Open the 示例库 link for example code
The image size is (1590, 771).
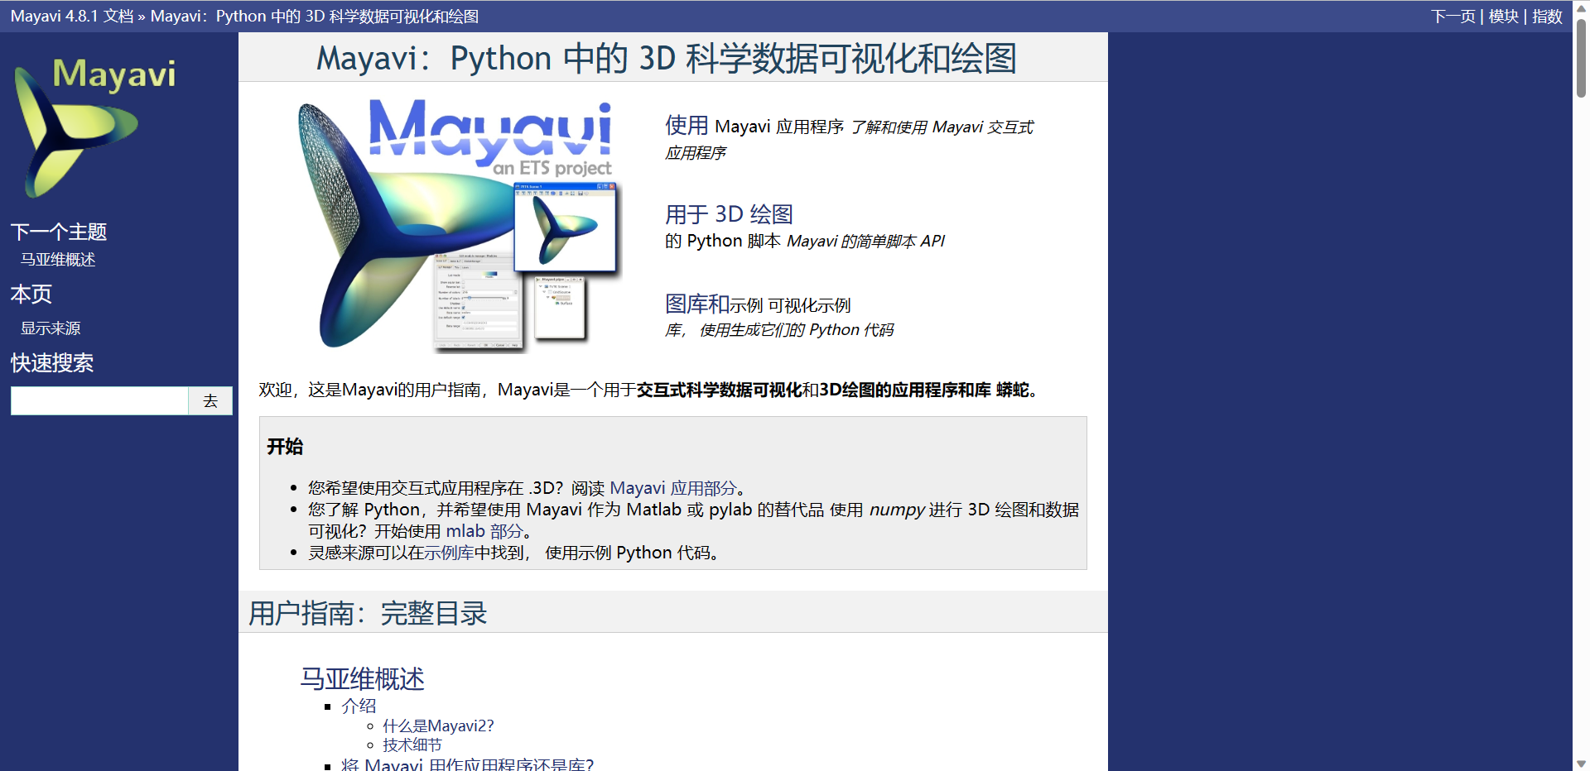[447, 553]
